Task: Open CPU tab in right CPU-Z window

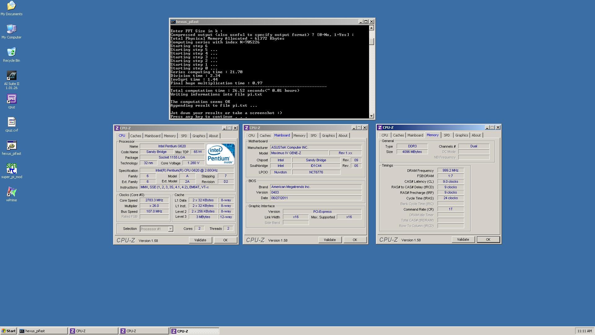Action: coord(385,135)
